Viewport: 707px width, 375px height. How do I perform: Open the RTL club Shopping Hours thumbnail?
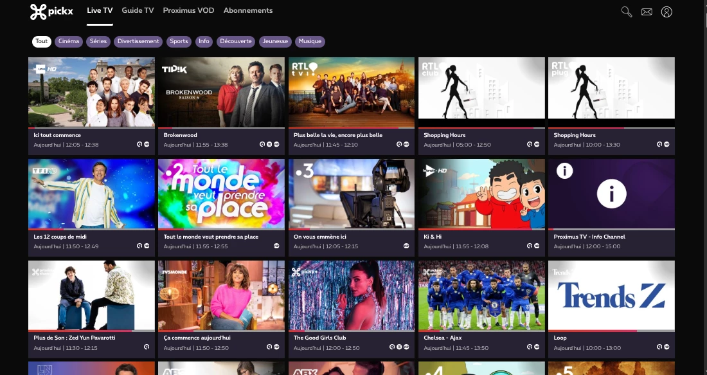[481, 92]
